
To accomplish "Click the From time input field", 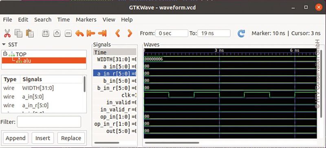I will tap(172, 33).
